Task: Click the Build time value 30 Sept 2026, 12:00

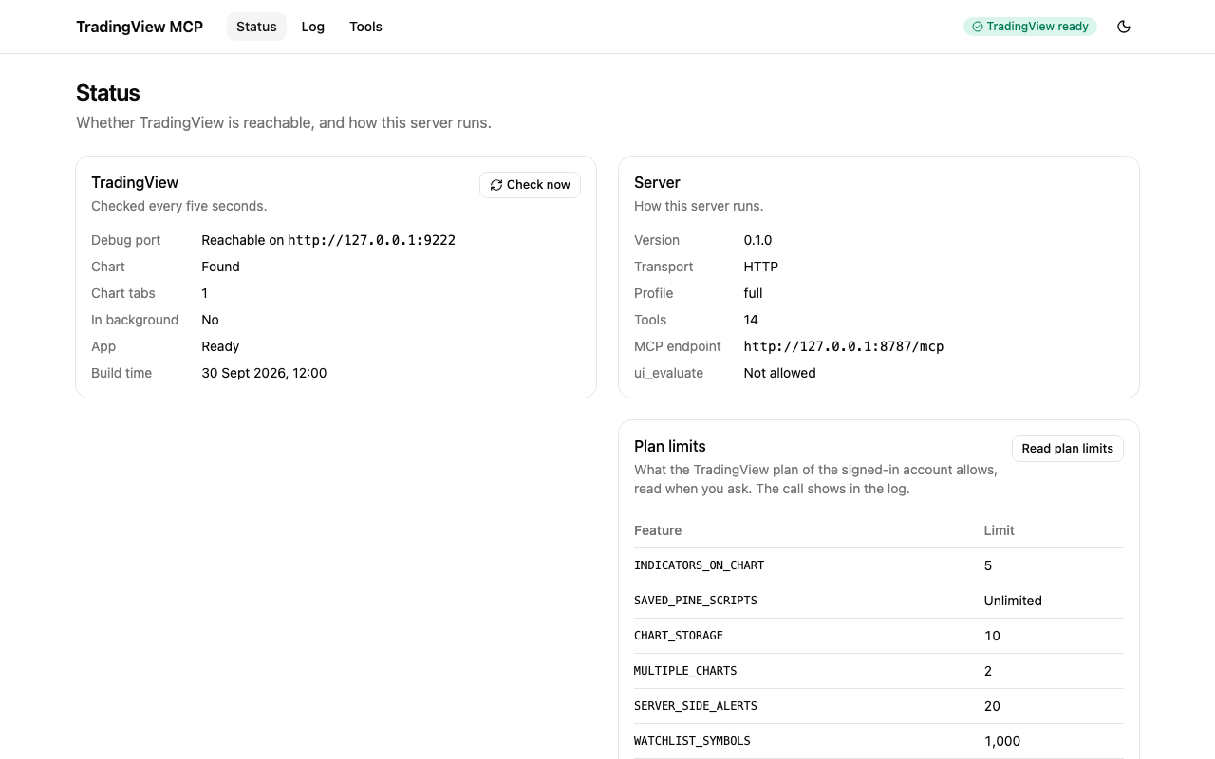Action: (x=264, y=373)
